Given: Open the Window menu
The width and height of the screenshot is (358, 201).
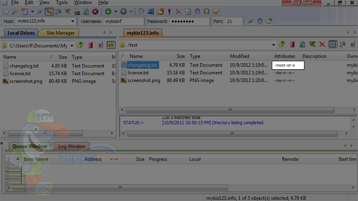Looking at the screenshot, I should pyautogui.click(x=83, y=2).
